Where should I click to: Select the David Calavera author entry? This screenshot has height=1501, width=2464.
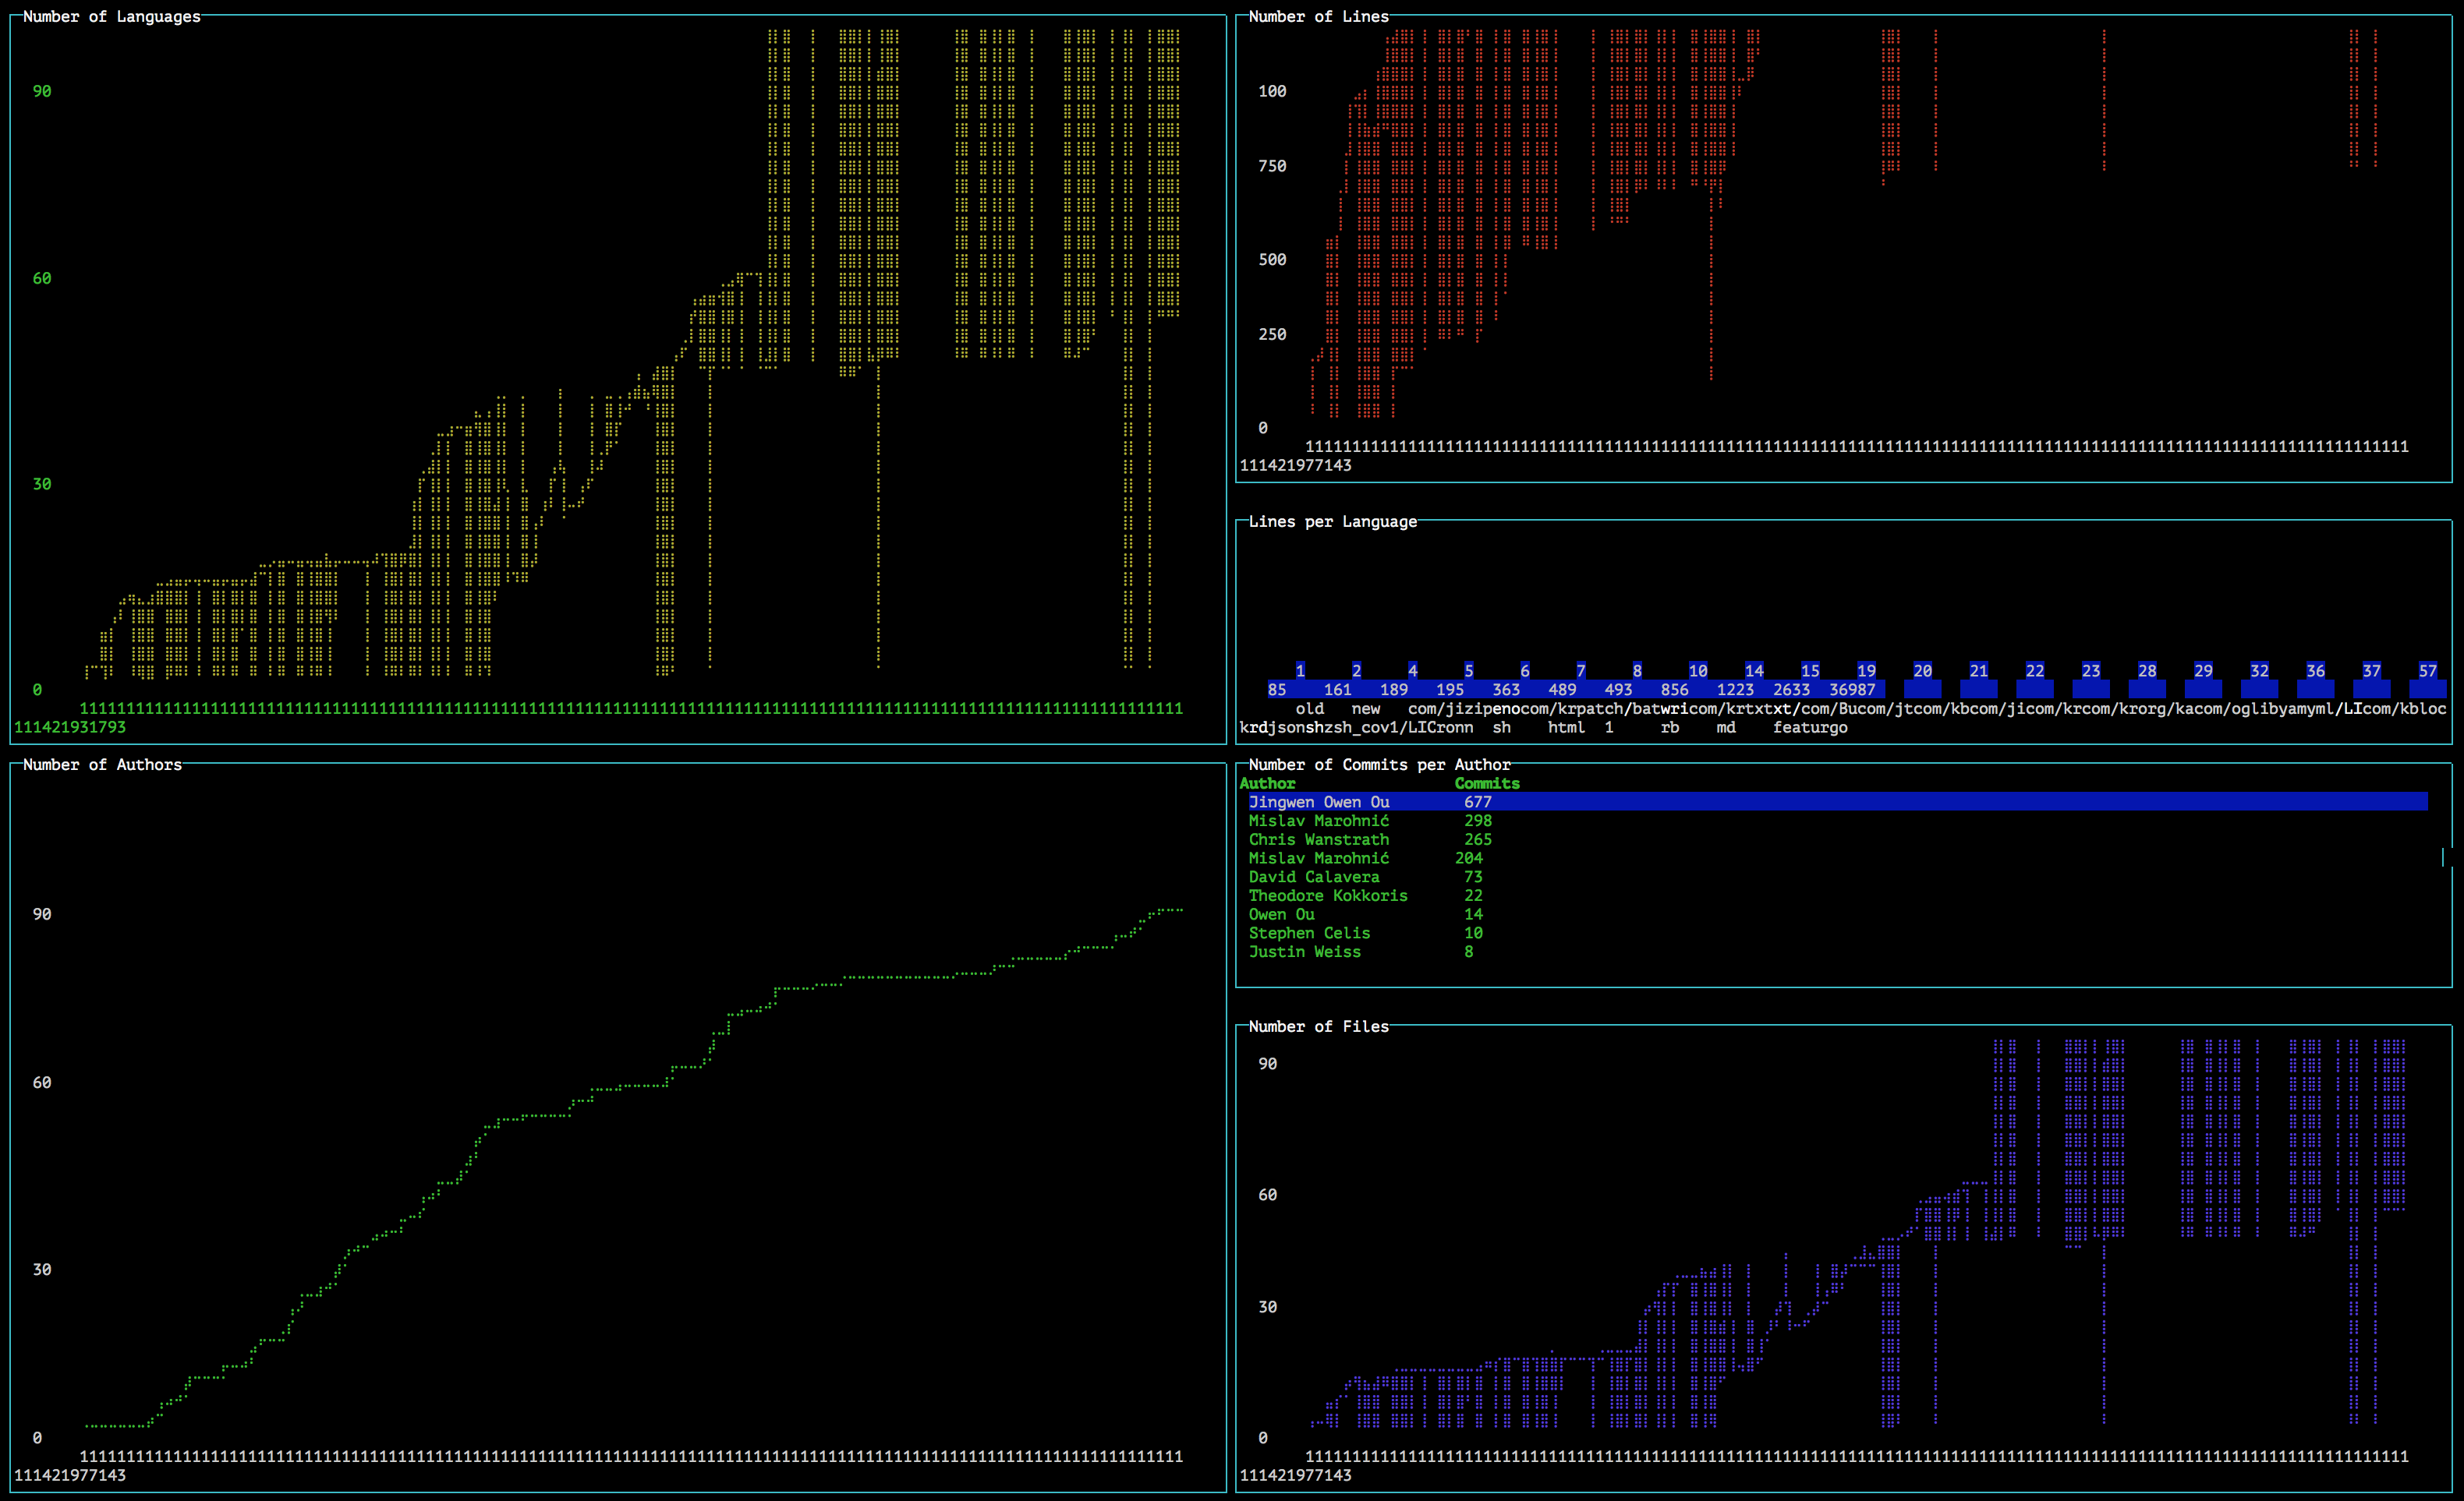coord(1313,877)
